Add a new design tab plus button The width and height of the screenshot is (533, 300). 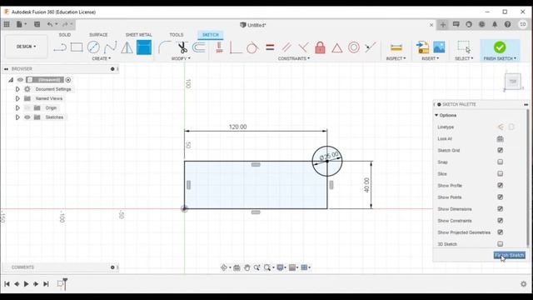[442, 24]
